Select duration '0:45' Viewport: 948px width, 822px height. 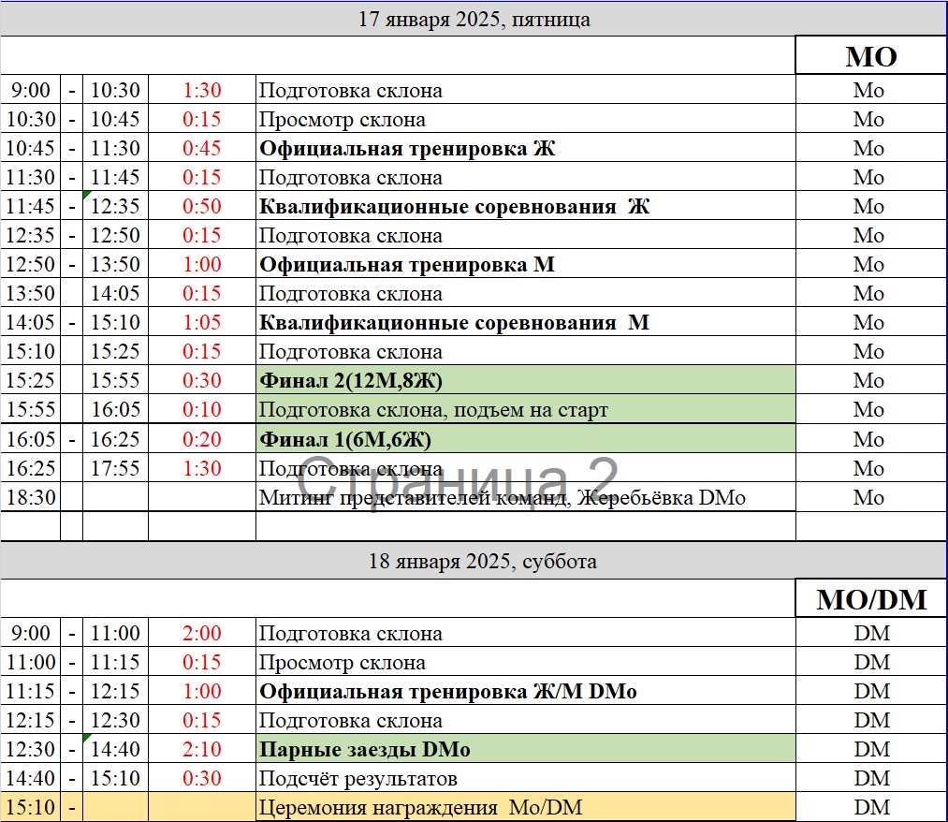(x=202, y=148)
